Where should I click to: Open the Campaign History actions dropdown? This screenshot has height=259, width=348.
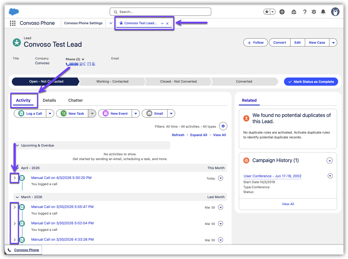329,161
